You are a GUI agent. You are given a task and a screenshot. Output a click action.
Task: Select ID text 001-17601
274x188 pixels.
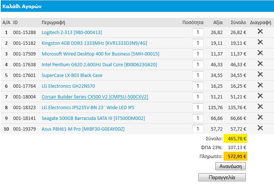point(24,75)
